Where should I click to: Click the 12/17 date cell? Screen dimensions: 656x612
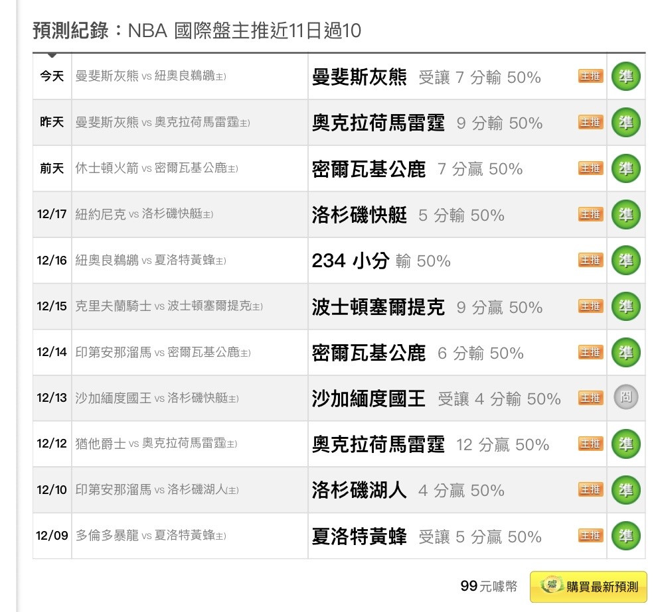click(x=52, y=214)
